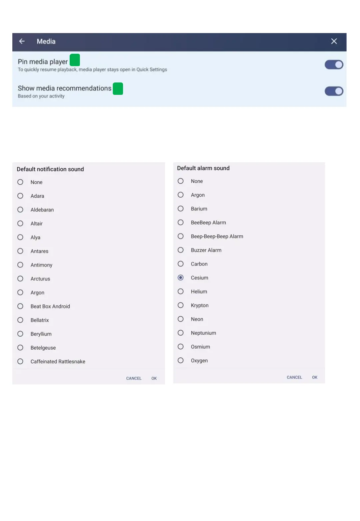Set alarm sound to None
Screen dimensions: 360x521
click(181, 181)
